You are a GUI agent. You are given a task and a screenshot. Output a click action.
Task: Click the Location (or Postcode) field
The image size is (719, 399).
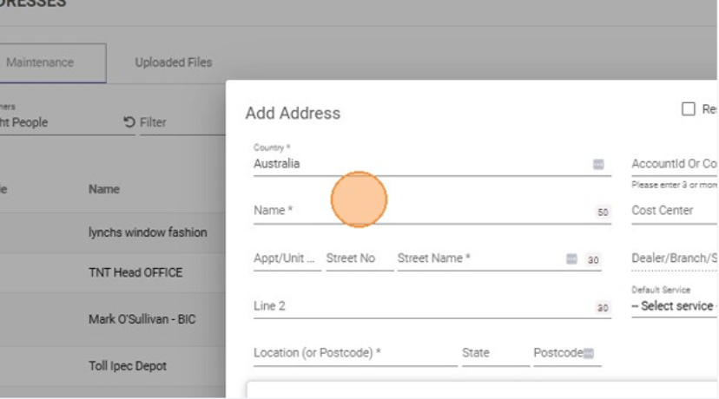353,353
